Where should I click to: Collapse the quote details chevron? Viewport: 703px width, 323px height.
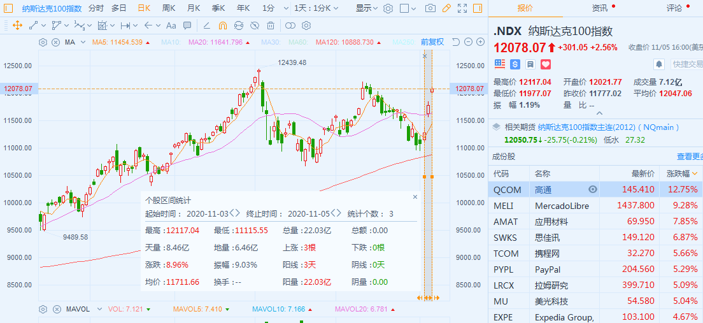pos(599,114)
